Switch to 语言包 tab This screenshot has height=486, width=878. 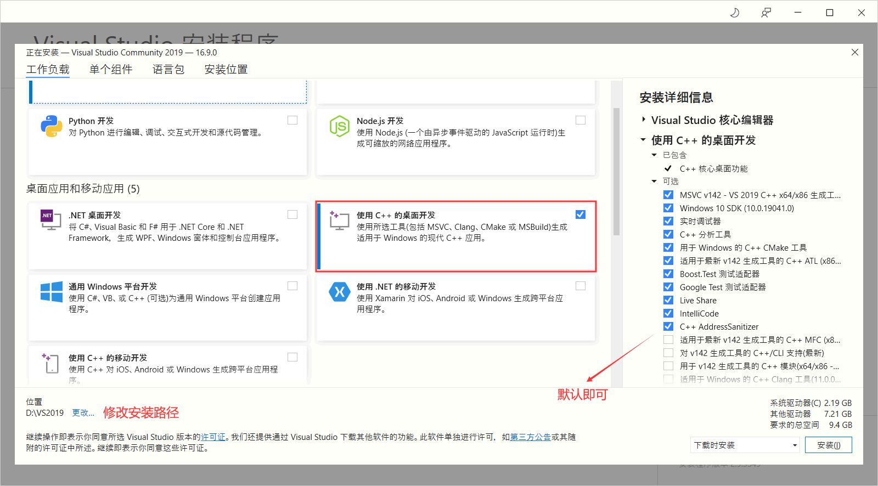[168, 70]
